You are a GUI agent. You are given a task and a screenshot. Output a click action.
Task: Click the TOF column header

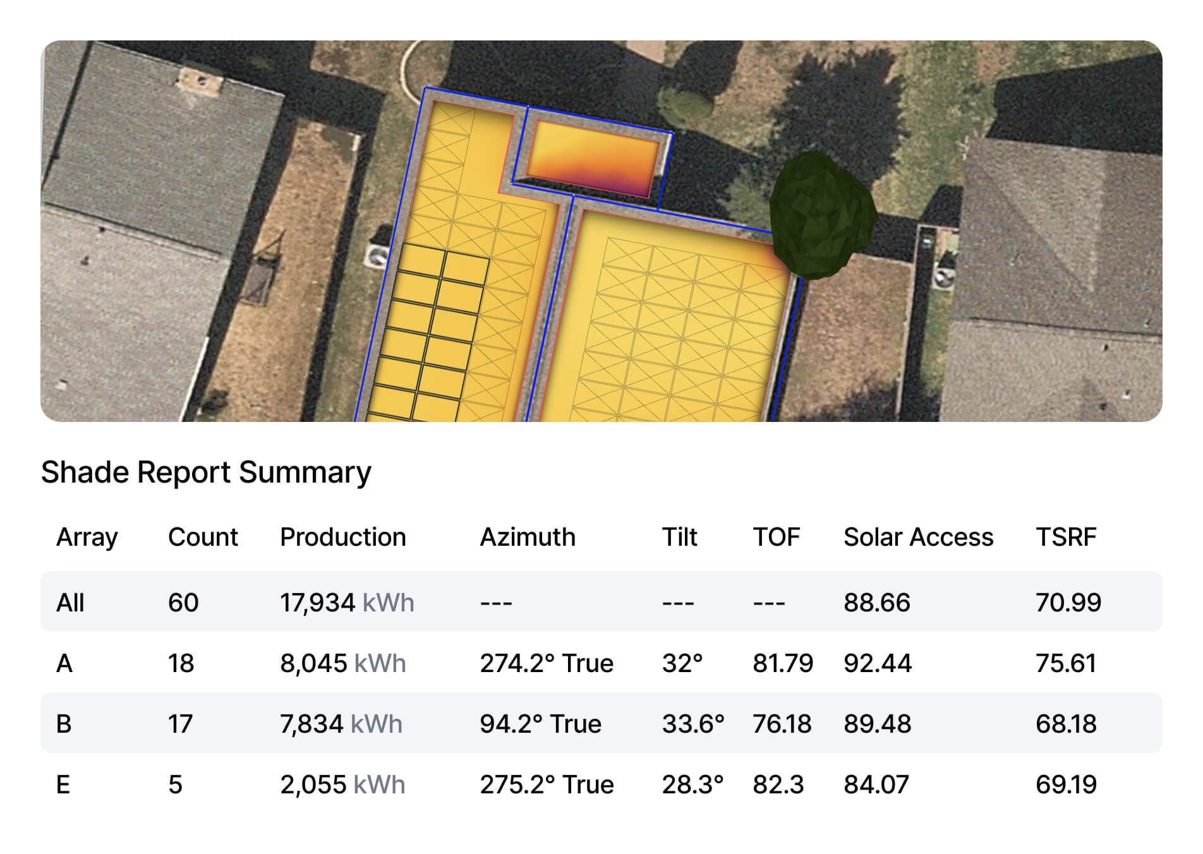776,538
